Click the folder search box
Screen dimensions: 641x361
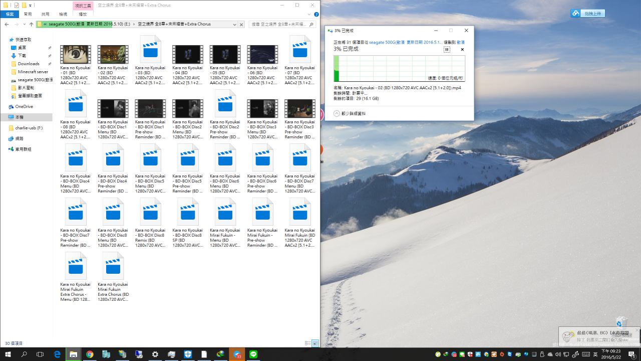point(279,24)
